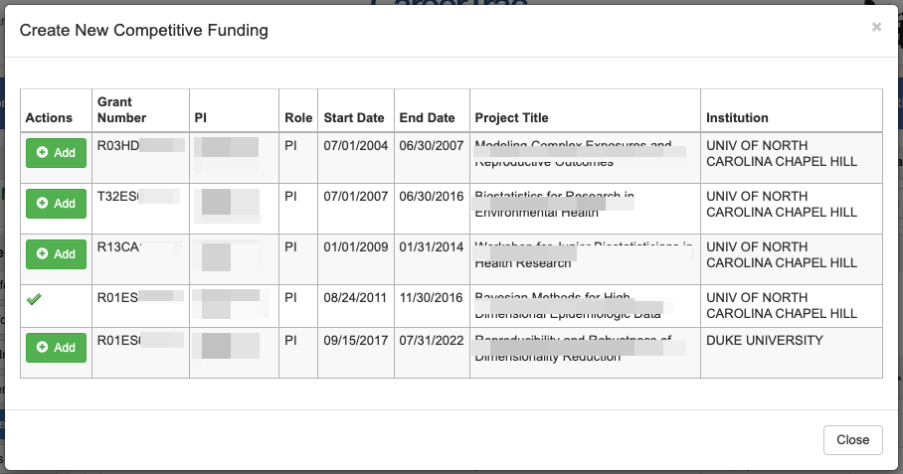The width and height of the screenshot is (903, 474).
Task: Add the Duke University R01ES grant
Action: pos(56,348)
